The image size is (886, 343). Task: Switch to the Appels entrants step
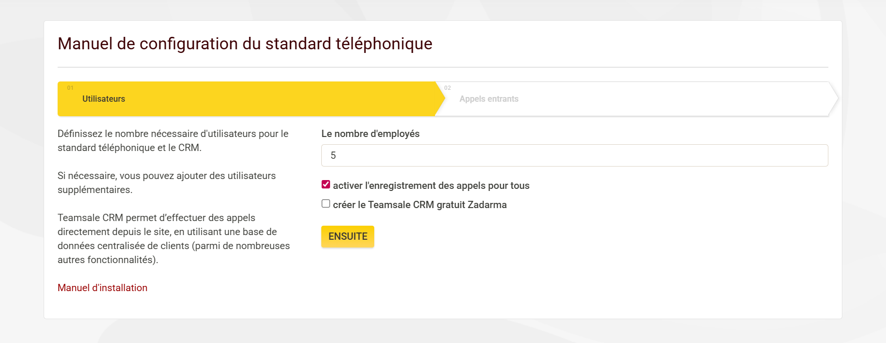point(488,99)
